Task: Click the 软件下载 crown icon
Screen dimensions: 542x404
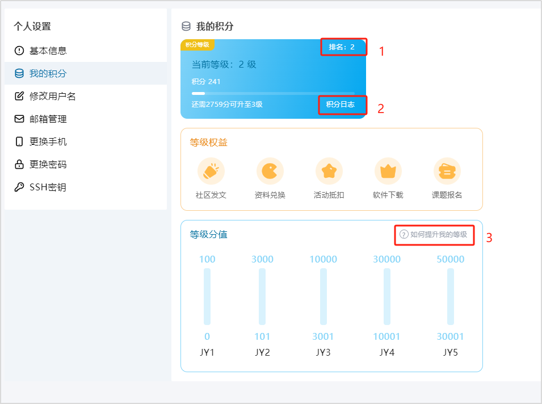Action: [388, 171]
